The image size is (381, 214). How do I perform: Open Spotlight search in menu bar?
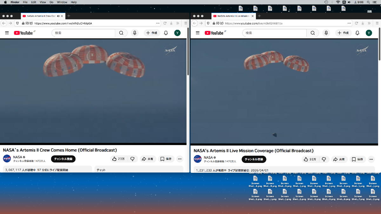tap(369, 2)
